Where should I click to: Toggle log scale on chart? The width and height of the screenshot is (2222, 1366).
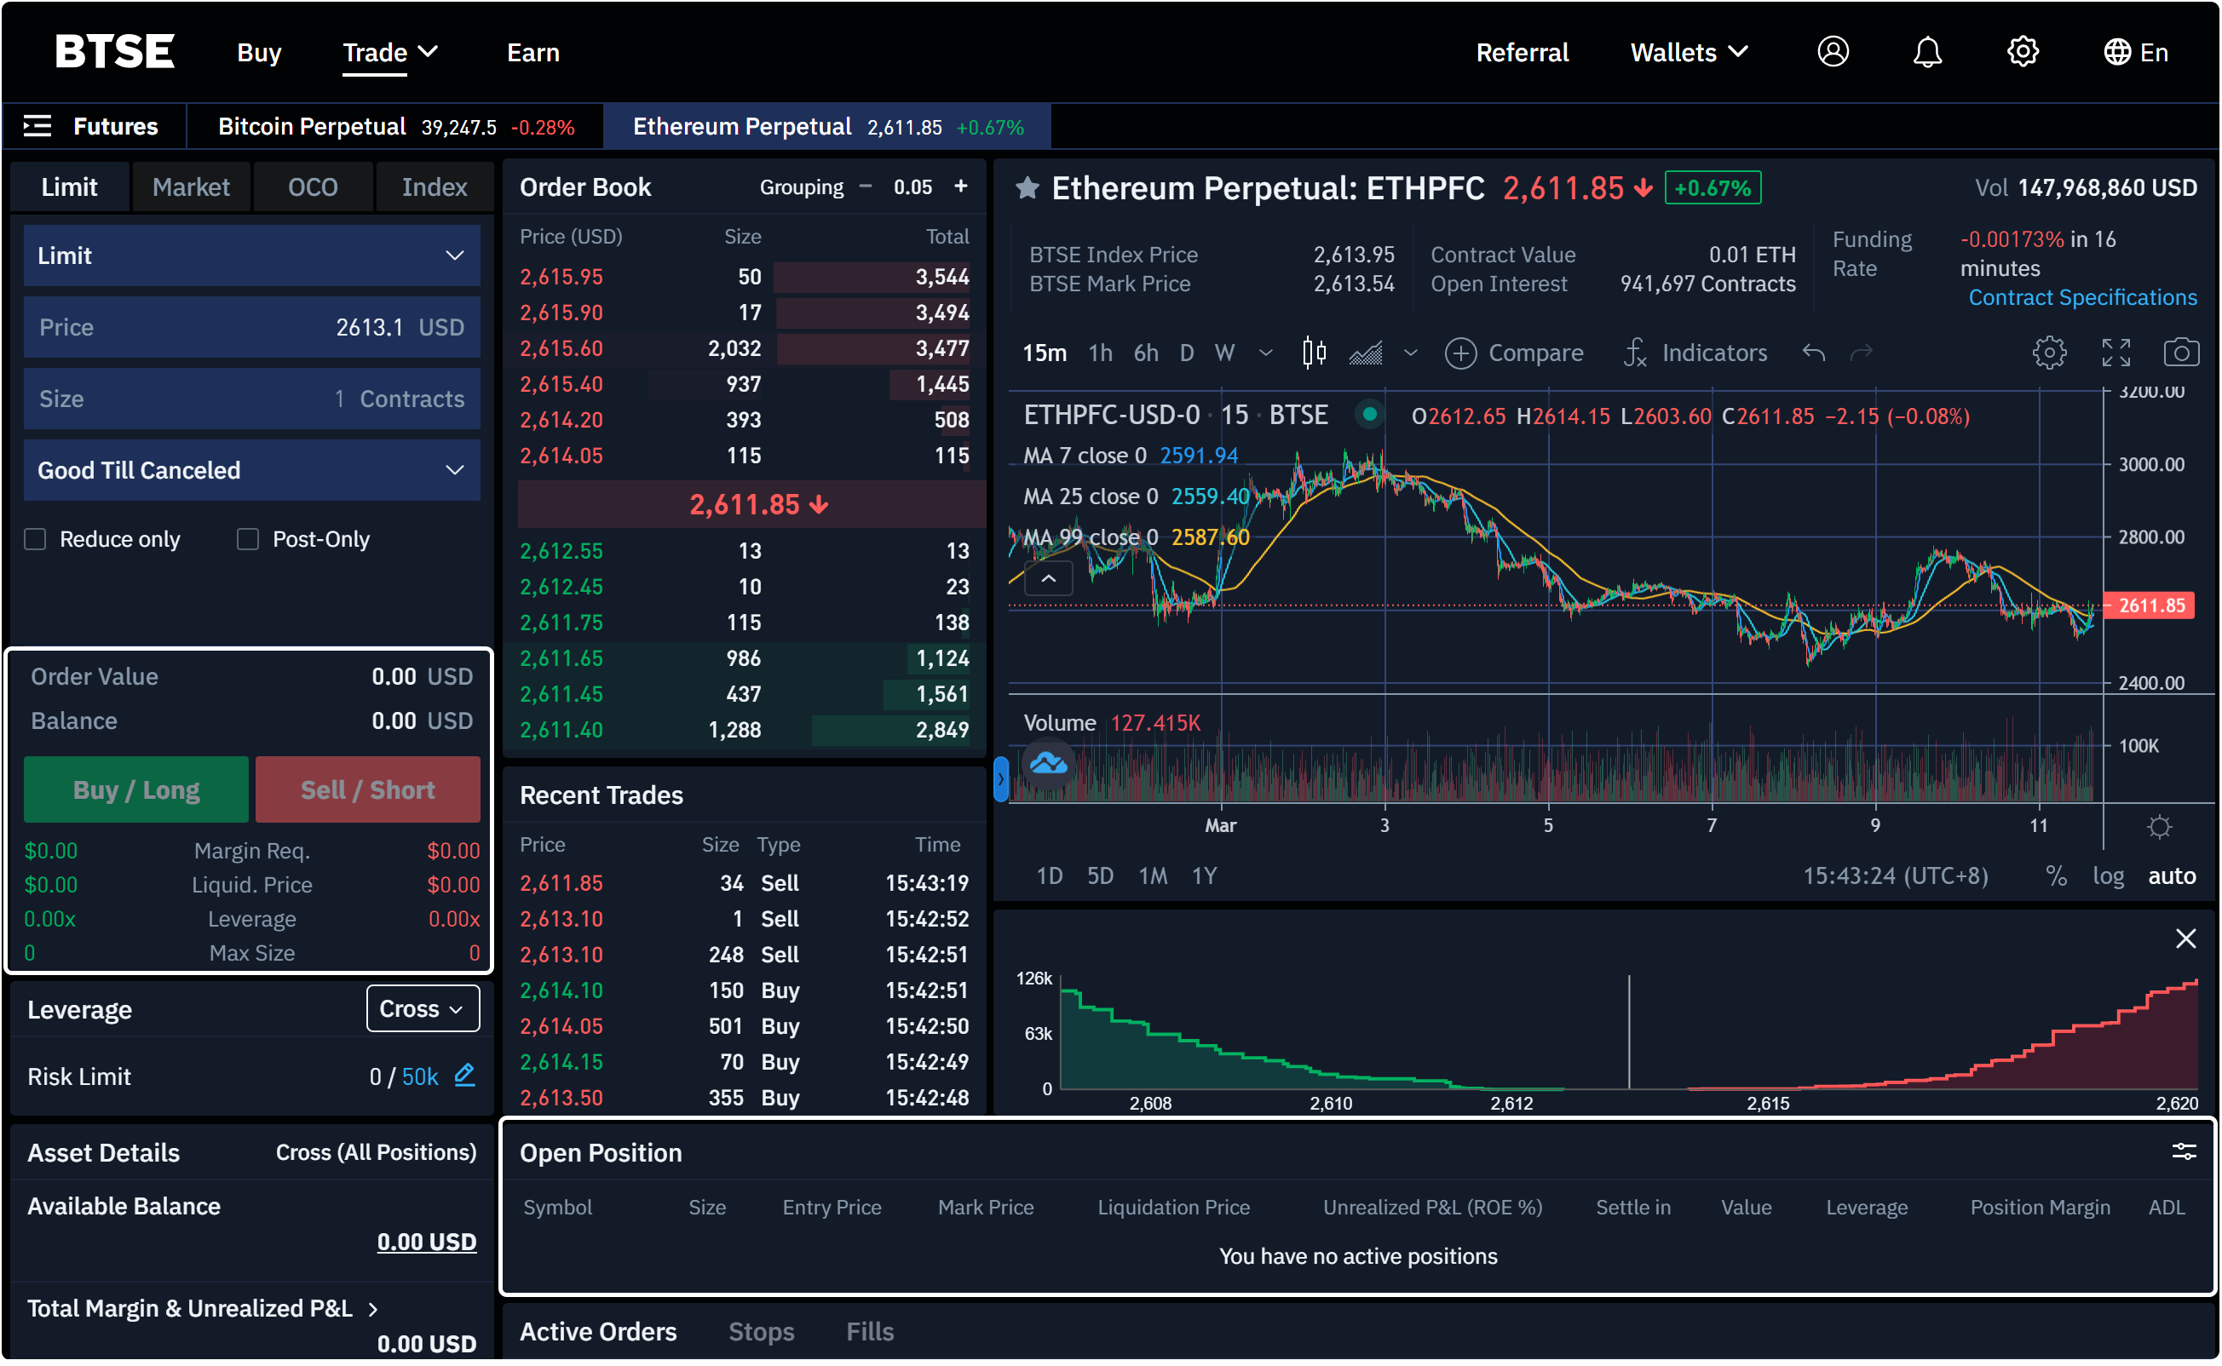click(2109, 877)
